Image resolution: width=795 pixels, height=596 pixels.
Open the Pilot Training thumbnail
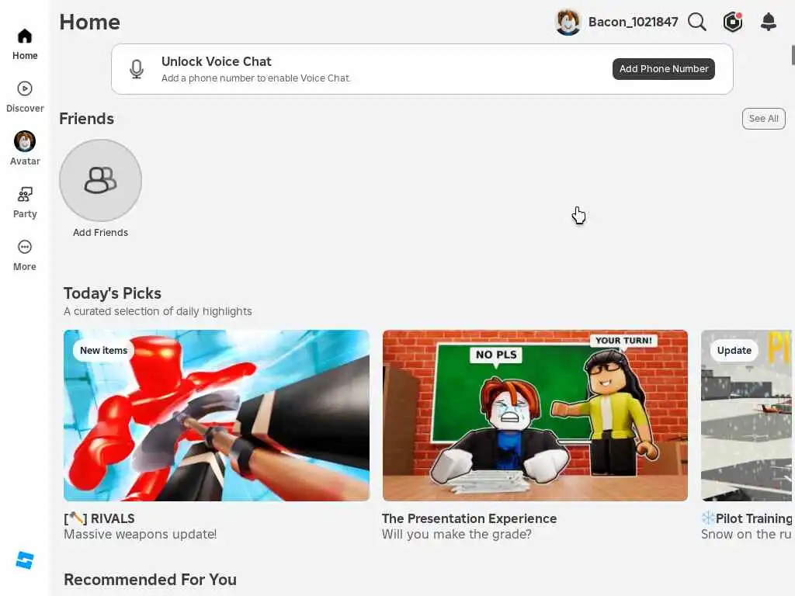click(x=746, y=416)
